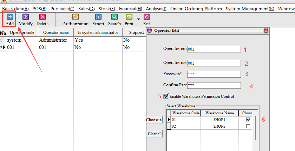Open the Financial menu
The height and width of the screenshot is (151, 295).
tap(130, 8)
